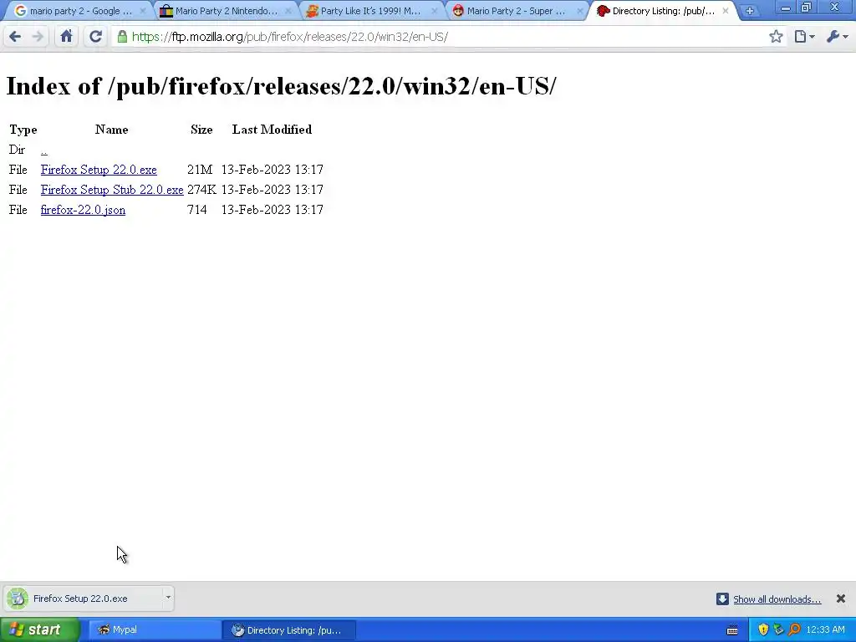Open the home page button
This screenshot has width=856, height=642.
pyautogui.click(x=67, y=37)
